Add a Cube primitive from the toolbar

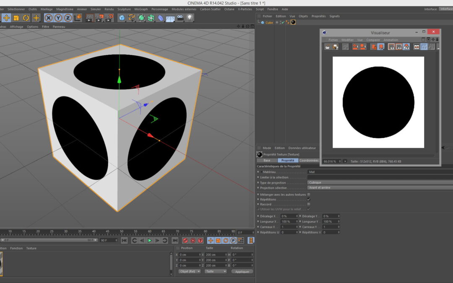[122, 18]
